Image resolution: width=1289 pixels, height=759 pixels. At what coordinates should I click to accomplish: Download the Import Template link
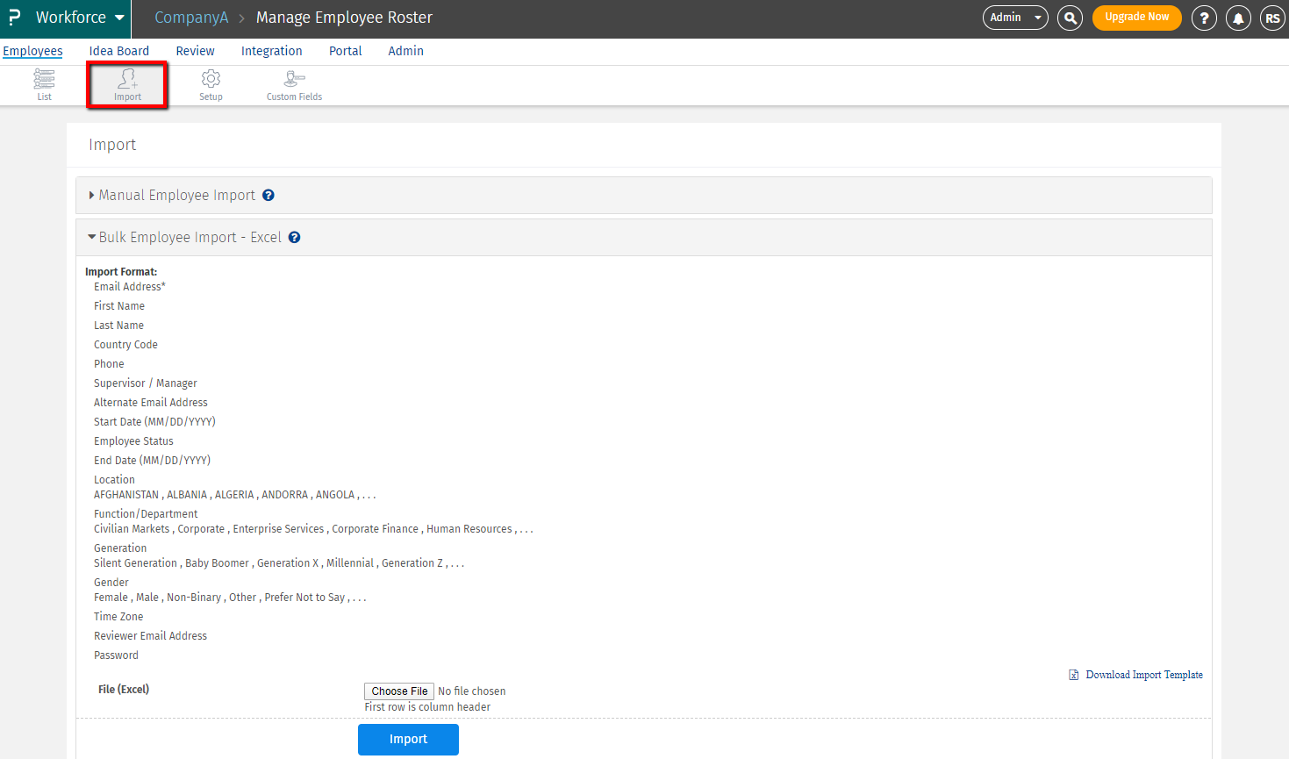pyautogui.click(x=1144, y=675)
